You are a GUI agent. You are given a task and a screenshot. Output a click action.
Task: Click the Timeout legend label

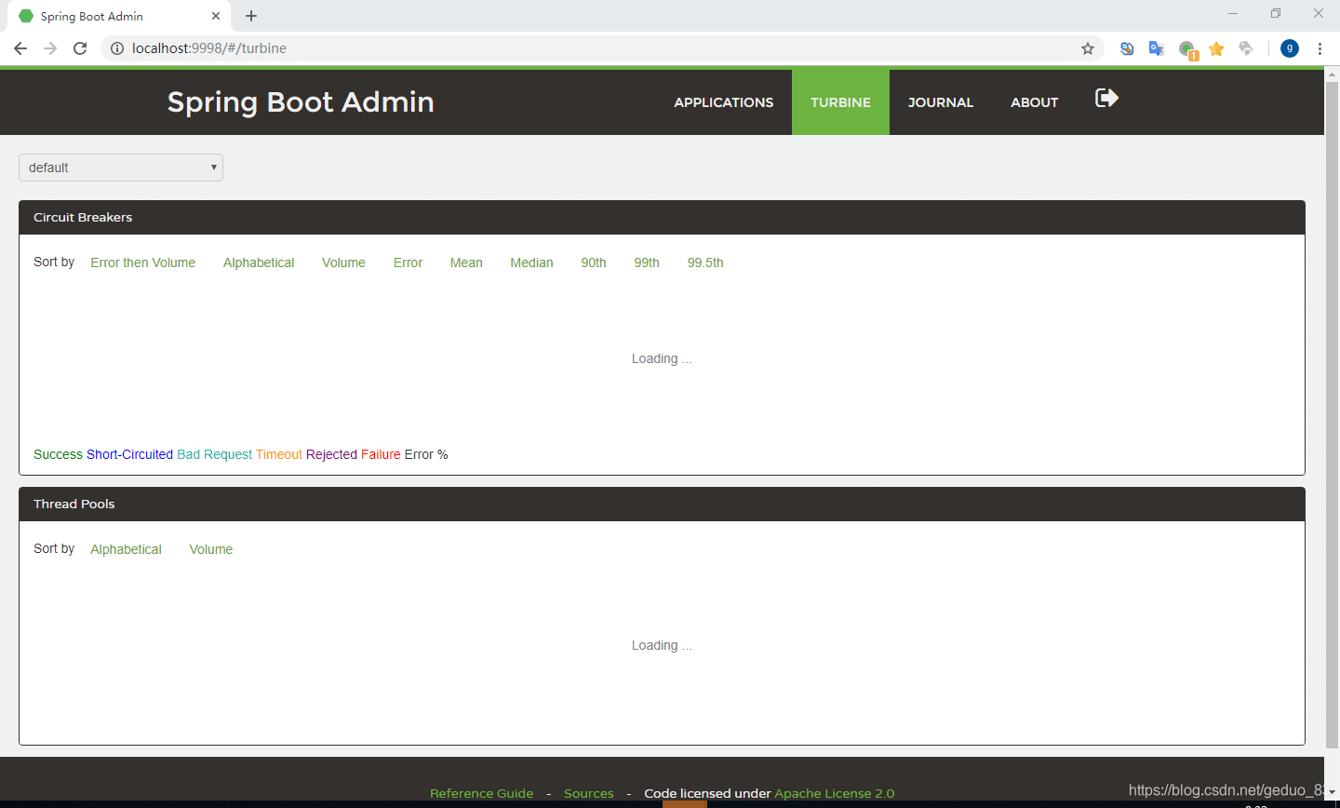pyautogui.click(x=279, y=454)
